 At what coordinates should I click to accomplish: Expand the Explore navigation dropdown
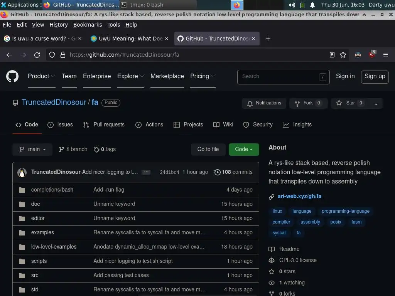(130, 76)
